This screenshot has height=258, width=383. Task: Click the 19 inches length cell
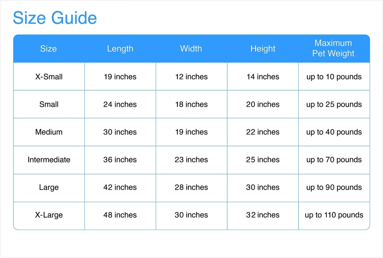click(x=120, y=77)
